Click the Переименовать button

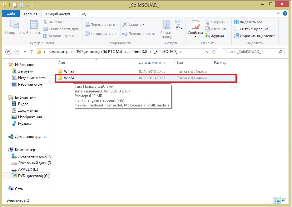coord(139,34)
